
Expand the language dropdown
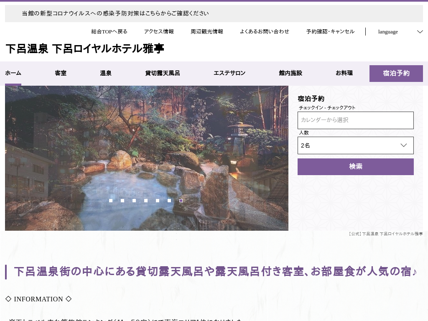[x=400, y=32]
